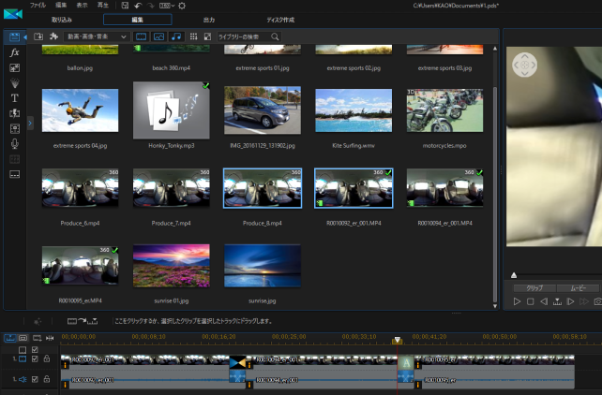This screenshot has height=395, width=602.
Task: Uncheck the video track 1 enable checkbox
Action: click(x=36, y=358)
